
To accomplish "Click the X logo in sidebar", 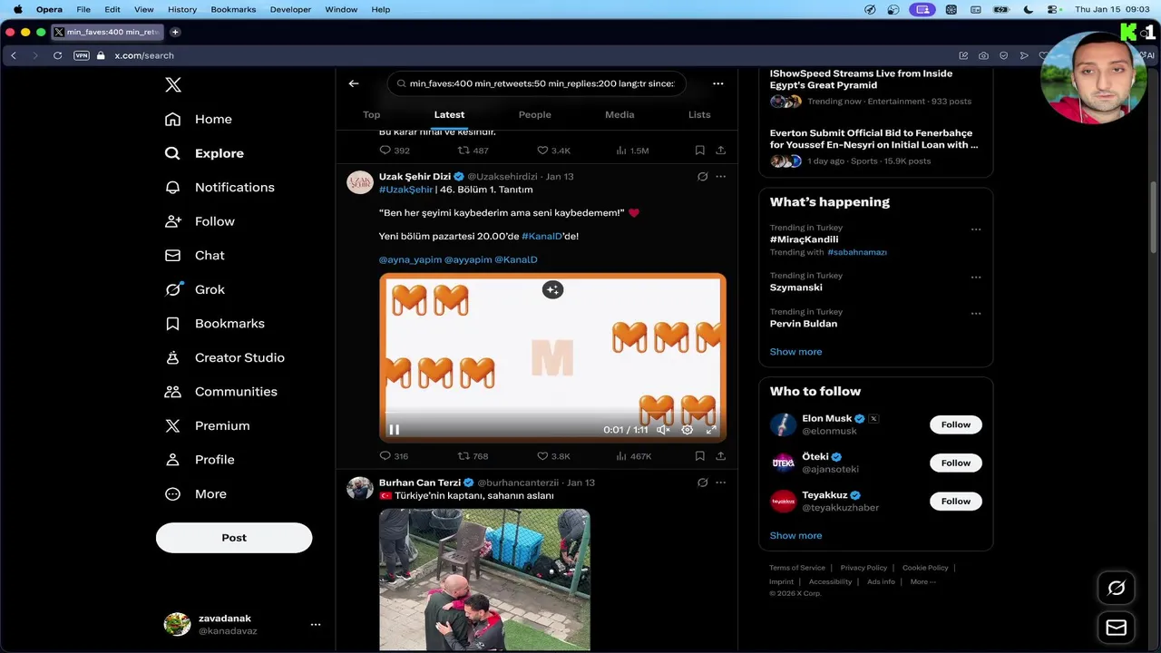I will [x=173, y=85].
